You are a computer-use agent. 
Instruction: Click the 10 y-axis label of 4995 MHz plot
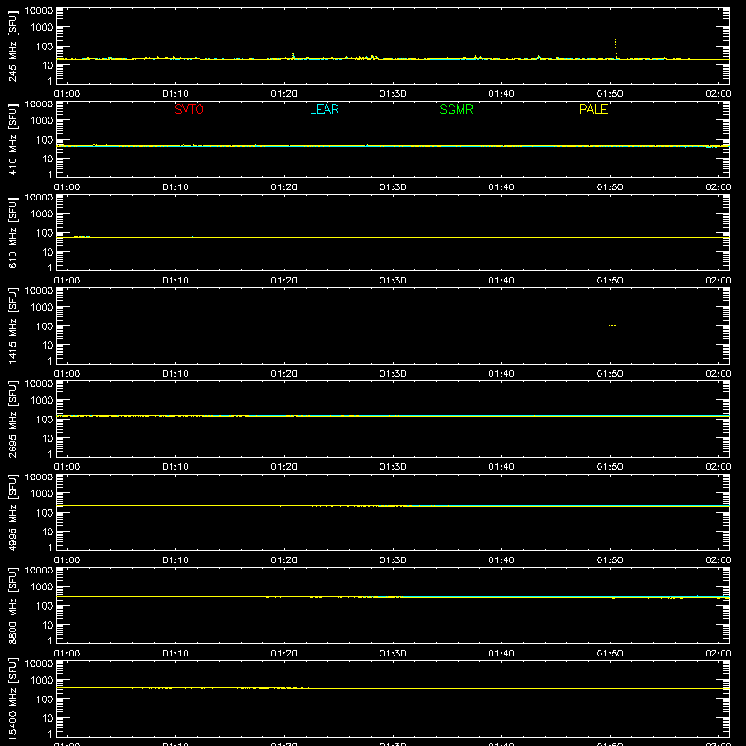(x=48, y=532)
